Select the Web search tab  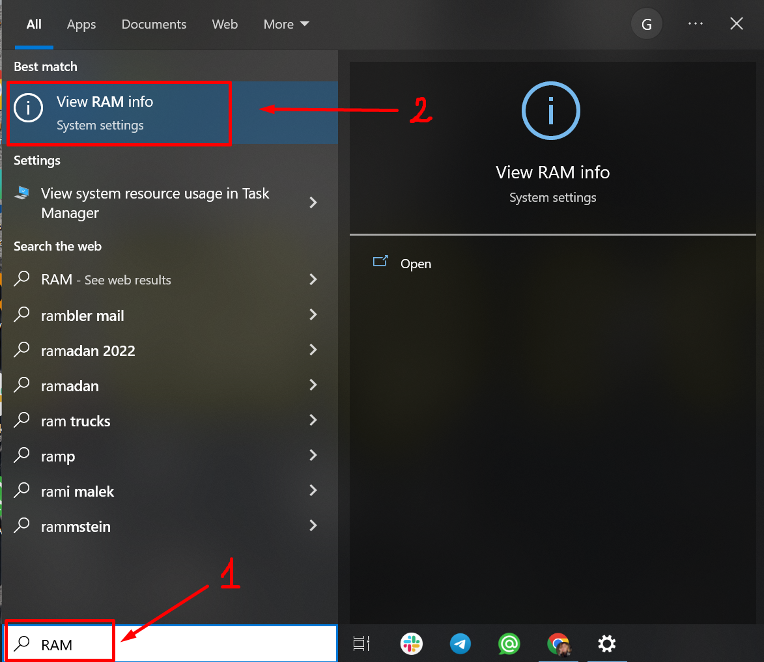tap(225, 25)
